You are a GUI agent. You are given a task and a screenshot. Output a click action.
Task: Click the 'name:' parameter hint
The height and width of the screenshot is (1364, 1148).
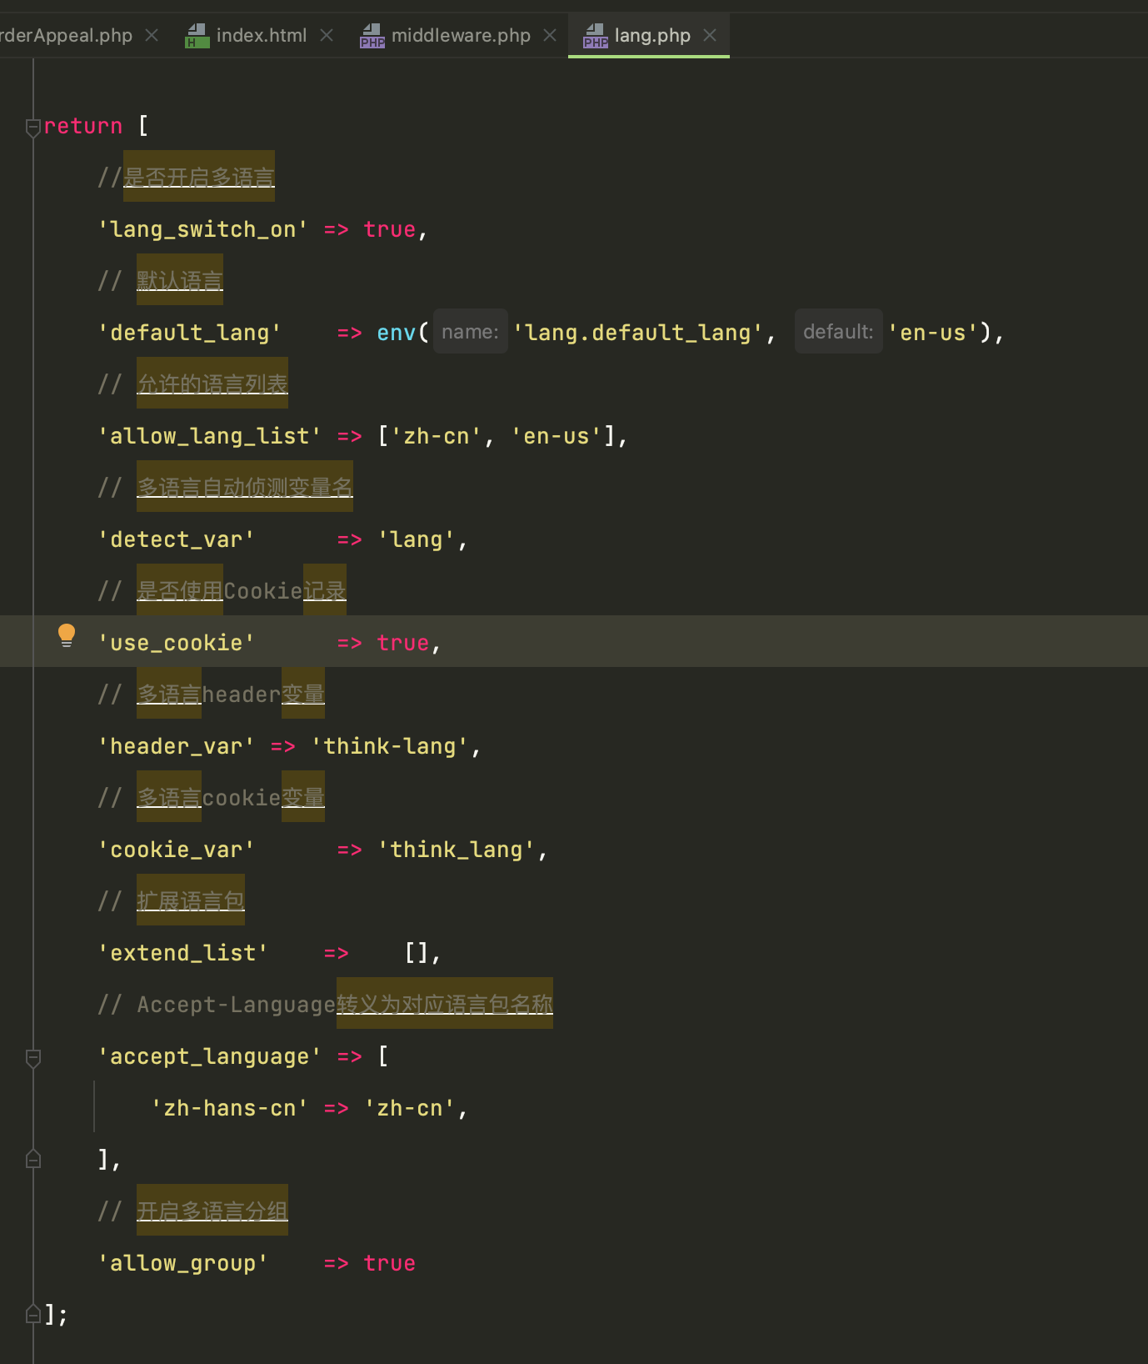[x=471, y=332]
